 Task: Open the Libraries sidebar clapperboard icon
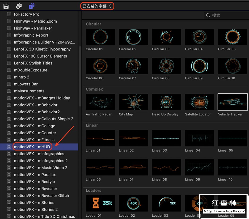pos(6,6)
